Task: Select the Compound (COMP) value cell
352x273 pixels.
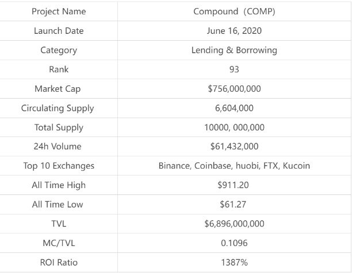Action: tap(234, 11)
